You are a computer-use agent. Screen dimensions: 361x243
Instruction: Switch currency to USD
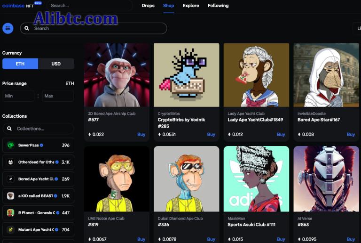[x=56, y=64]
